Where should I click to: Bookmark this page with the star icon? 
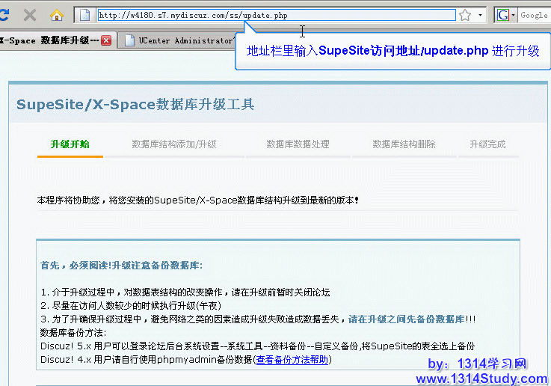click(465, 15)
